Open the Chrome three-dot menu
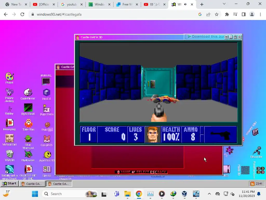Image resolution: width=266 pixels, height=200 pixels. [260, 15]
